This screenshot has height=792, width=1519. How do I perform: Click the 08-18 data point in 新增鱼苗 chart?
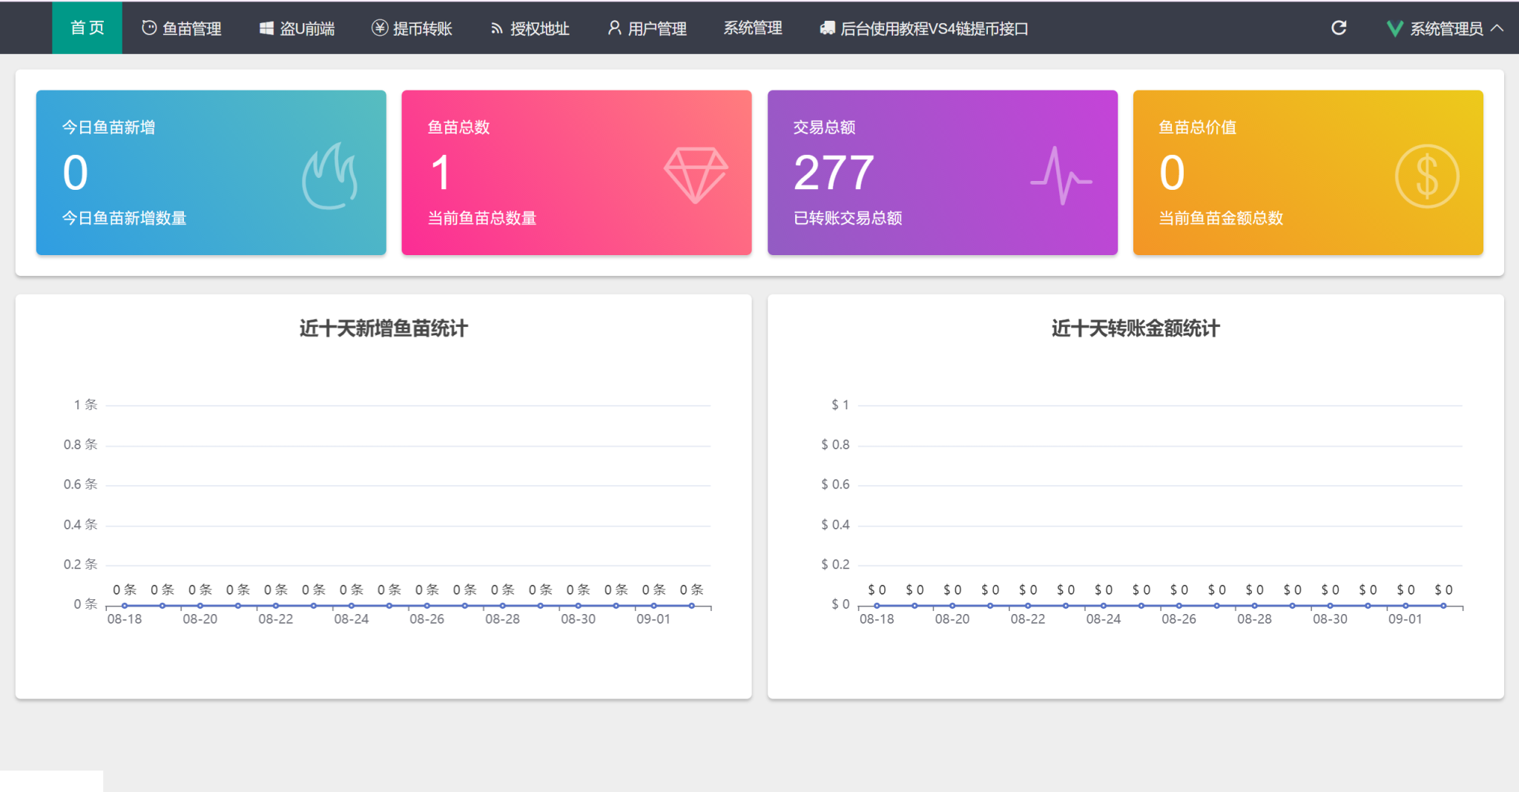125,606
